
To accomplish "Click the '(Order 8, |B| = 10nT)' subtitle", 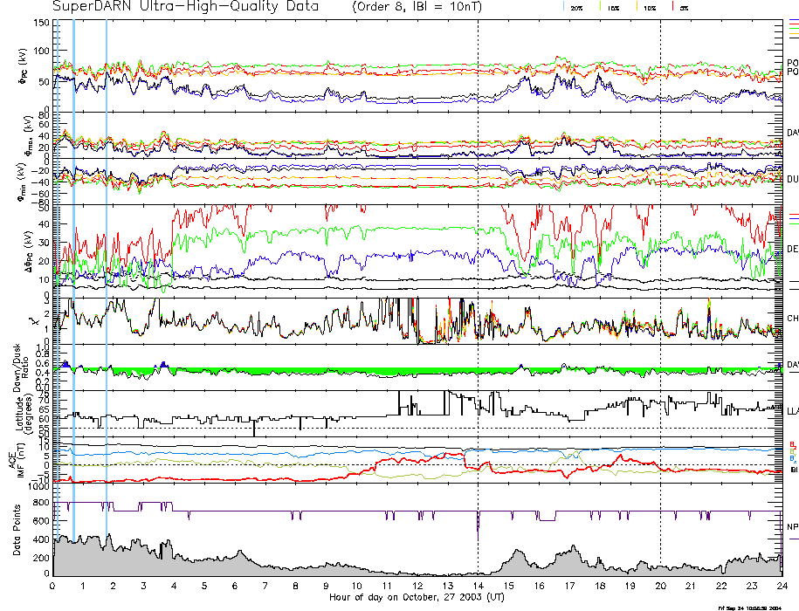I will point(417,7).
